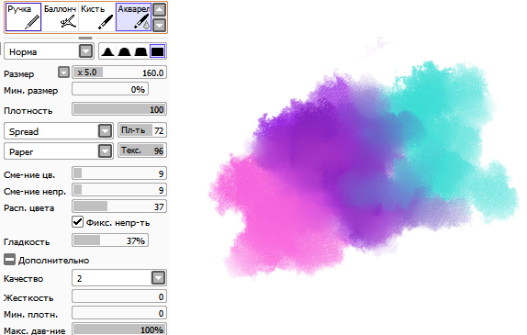Select the Акварел watercolor tool
This screenshot has height=335, width=527.
133,17
